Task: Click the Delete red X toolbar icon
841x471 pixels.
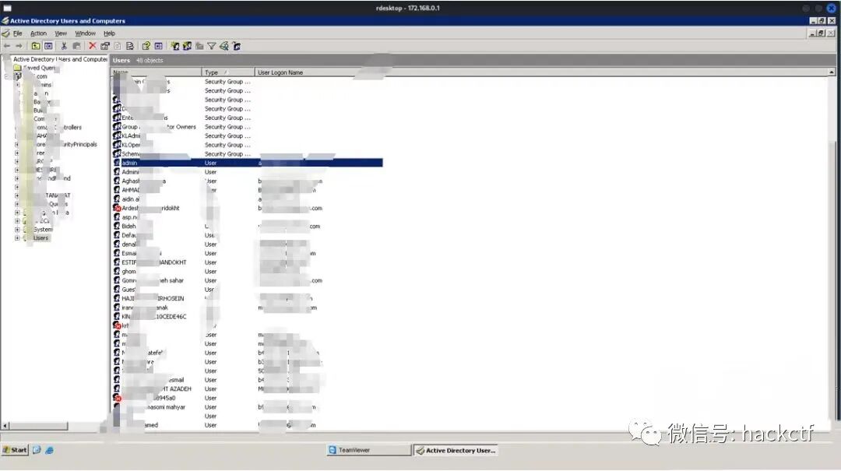Action: click(92, 46)
